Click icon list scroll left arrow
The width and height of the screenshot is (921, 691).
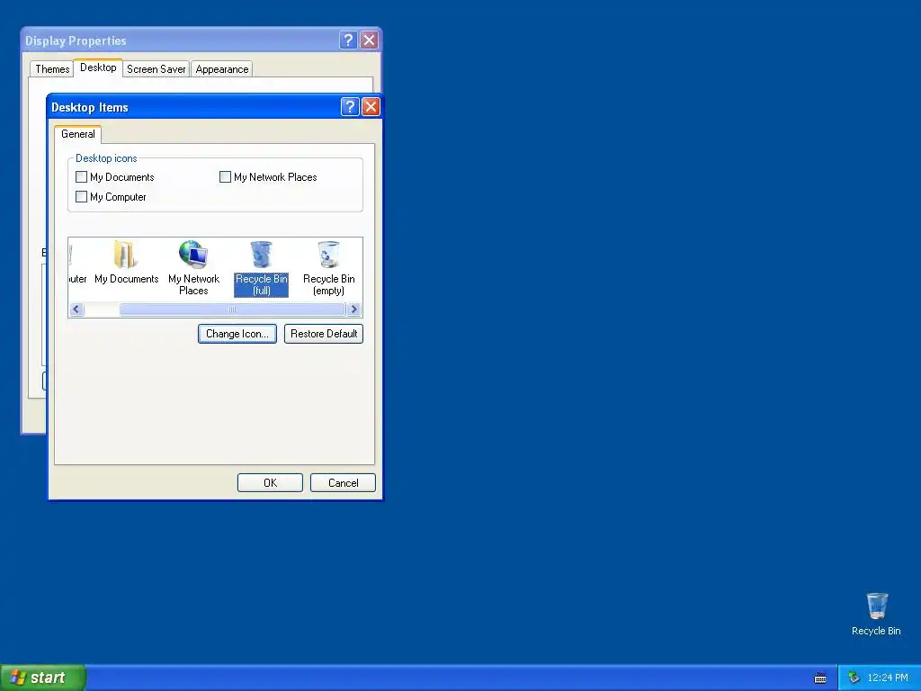76,310
